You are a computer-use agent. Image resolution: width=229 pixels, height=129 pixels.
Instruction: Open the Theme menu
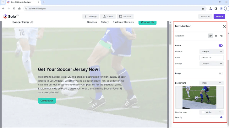click(x=108, y=16)
